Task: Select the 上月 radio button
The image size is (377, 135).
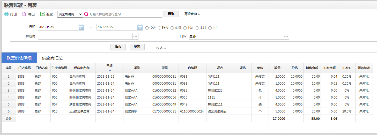Action: click(210, 28)
